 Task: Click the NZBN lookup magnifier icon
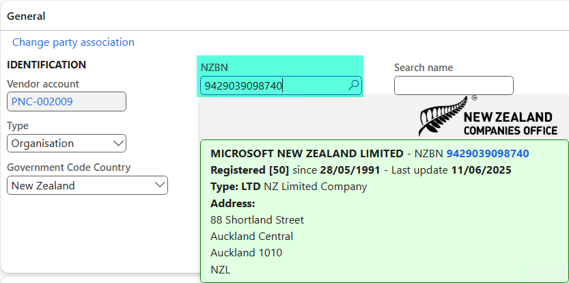(353, 85)
